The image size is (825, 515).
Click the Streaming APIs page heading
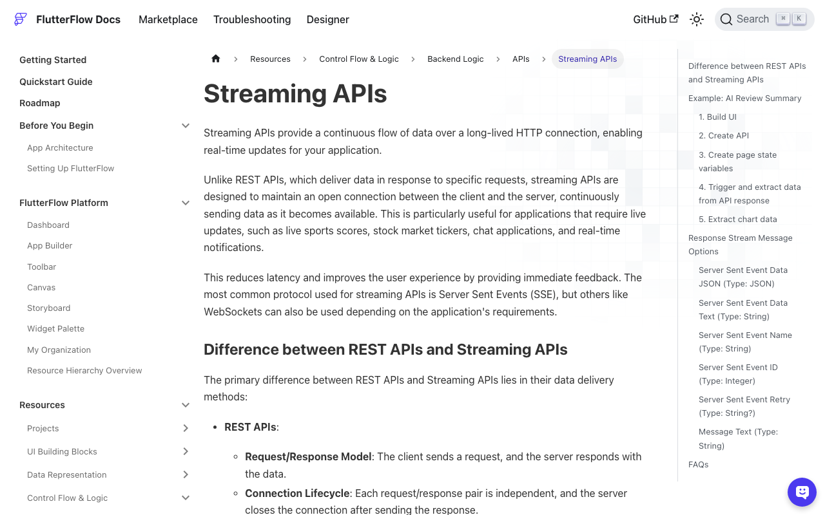pos(295,94)
